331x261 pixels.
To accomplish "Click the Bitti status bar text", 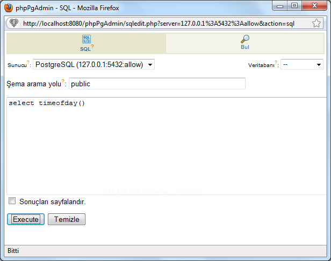I will click(x=13, y=251).
